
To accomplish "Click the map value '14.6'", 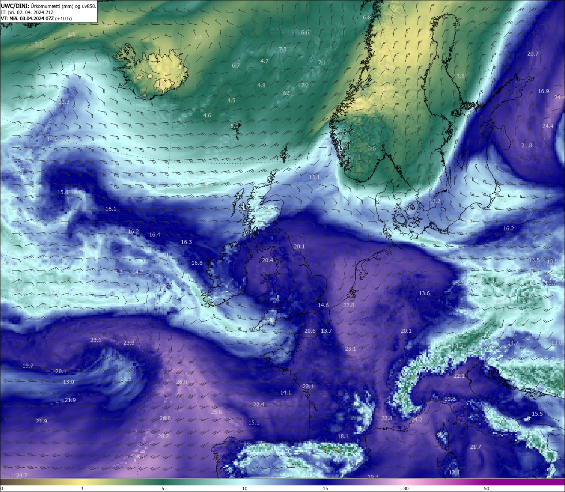I will point(323,305).
